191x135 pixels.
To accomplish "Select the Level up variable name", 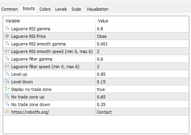I will pos(19,74).
